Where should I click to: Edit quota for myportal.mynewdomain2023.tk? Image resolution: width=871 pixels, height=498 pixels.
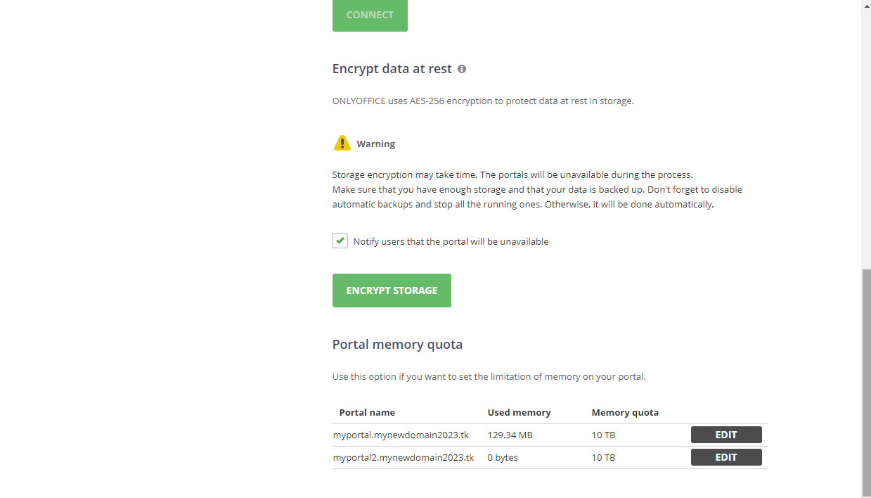[725, 435]
